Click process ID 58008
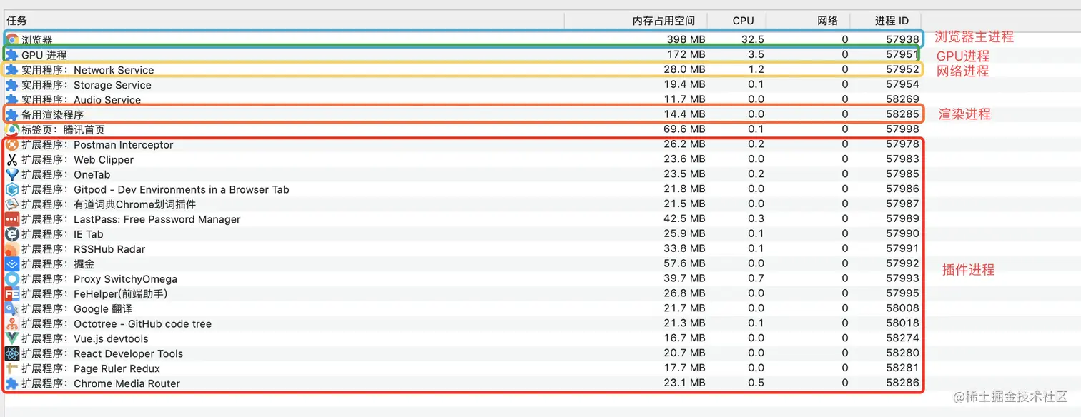Viewport: 1081px width, 417px height. pos(902,309)
